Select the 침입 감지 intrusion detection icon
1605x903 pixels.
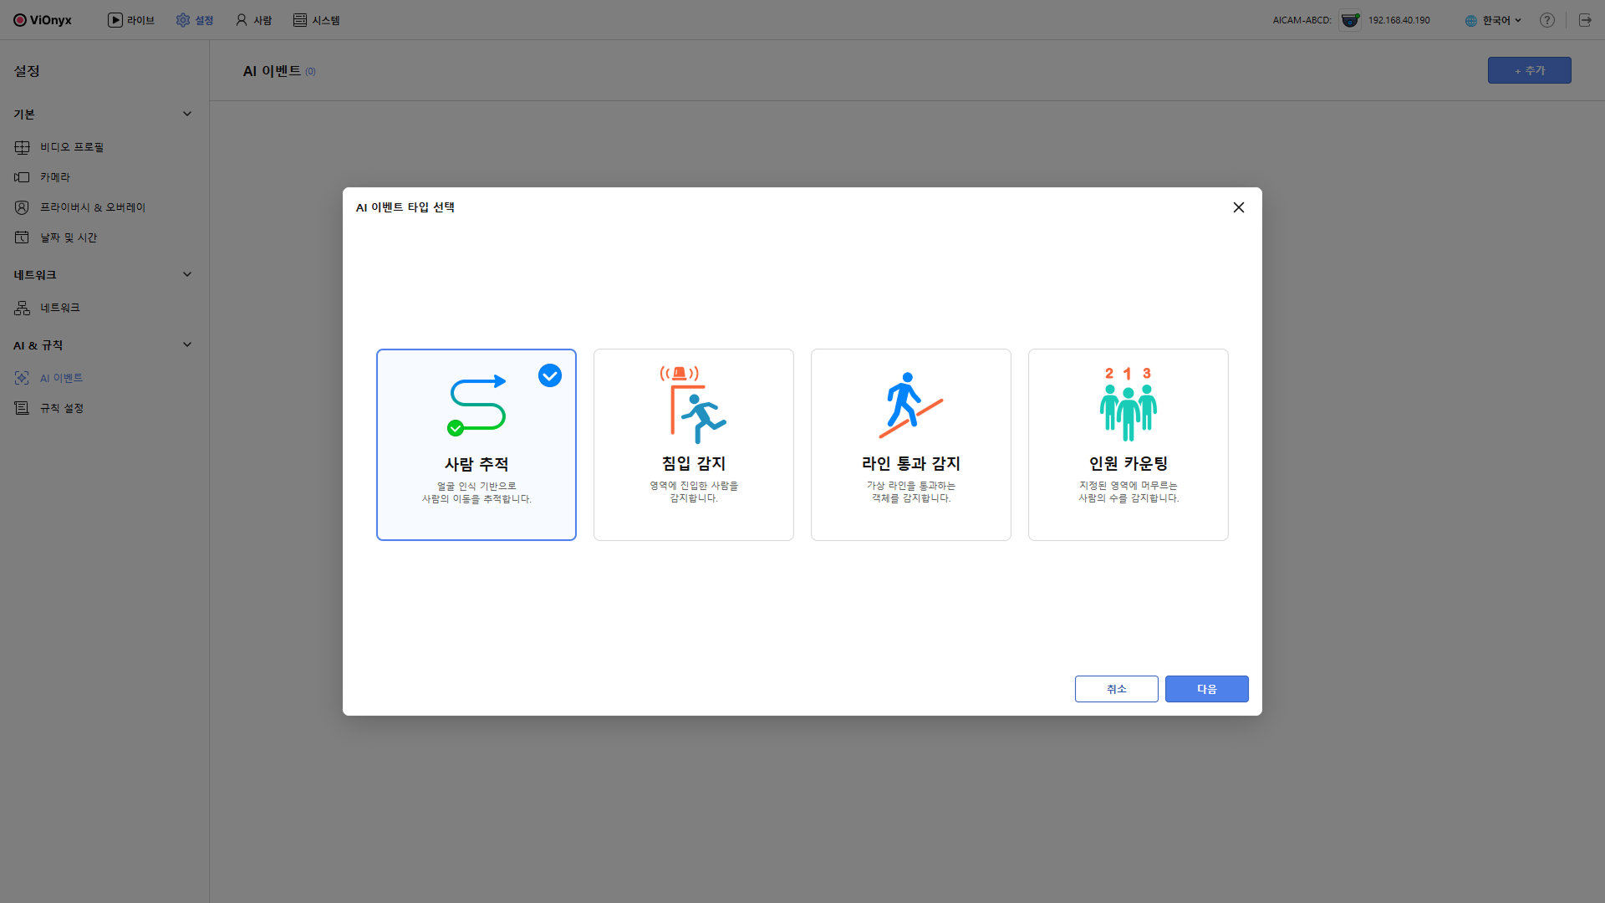[x=693, y=405]
